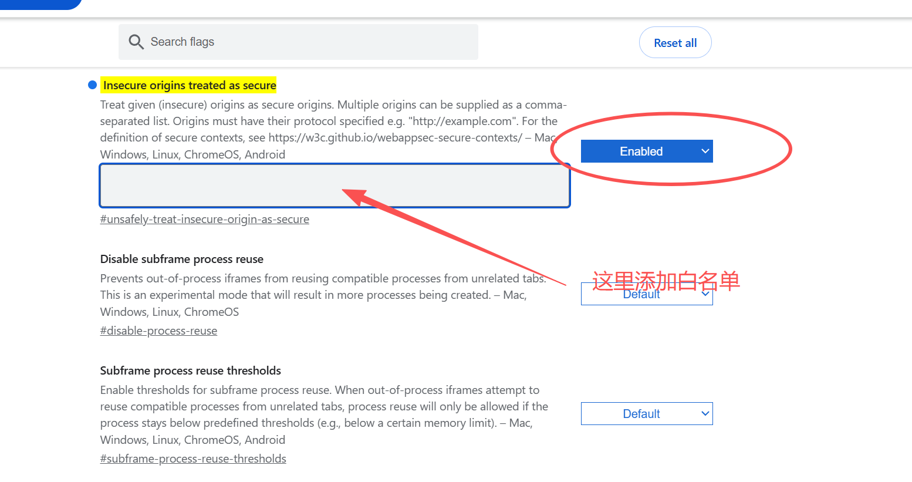
Task: Click the magnifier icon in search bar
Action: 136,42
